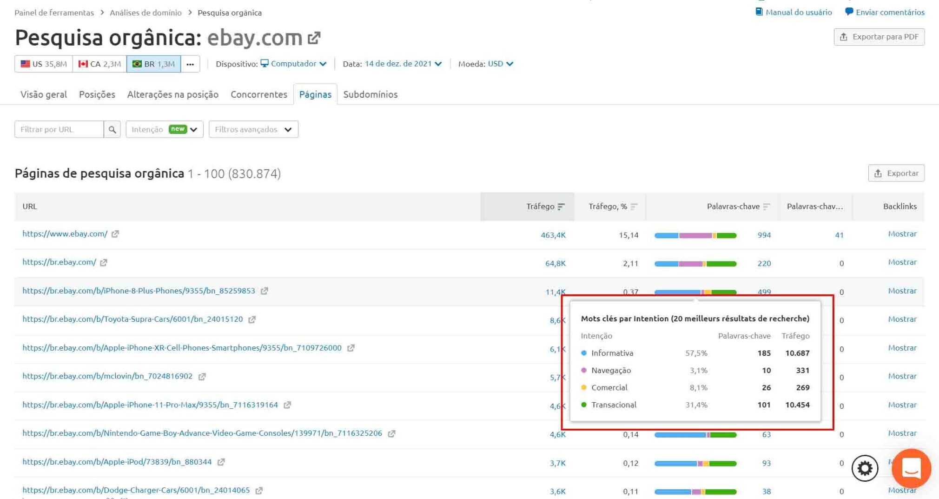Screen dimensions: 939x499
Task: Open the settings gear
Action: pyautogui.click(x=864, y=468)
